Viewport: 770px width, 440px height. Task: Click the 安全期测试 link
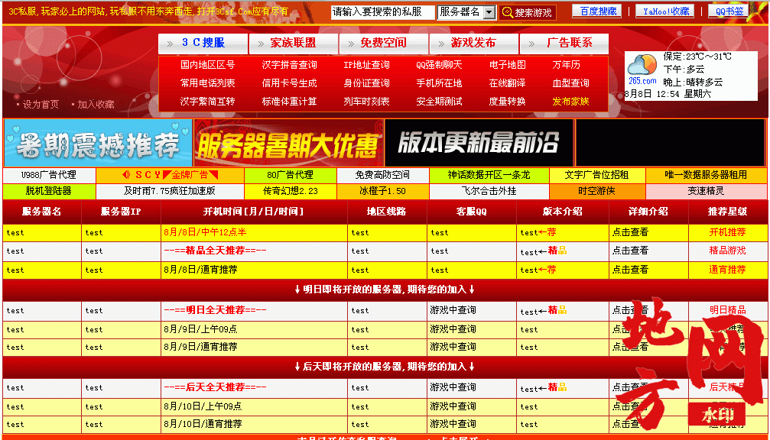(x=439, y=102)
